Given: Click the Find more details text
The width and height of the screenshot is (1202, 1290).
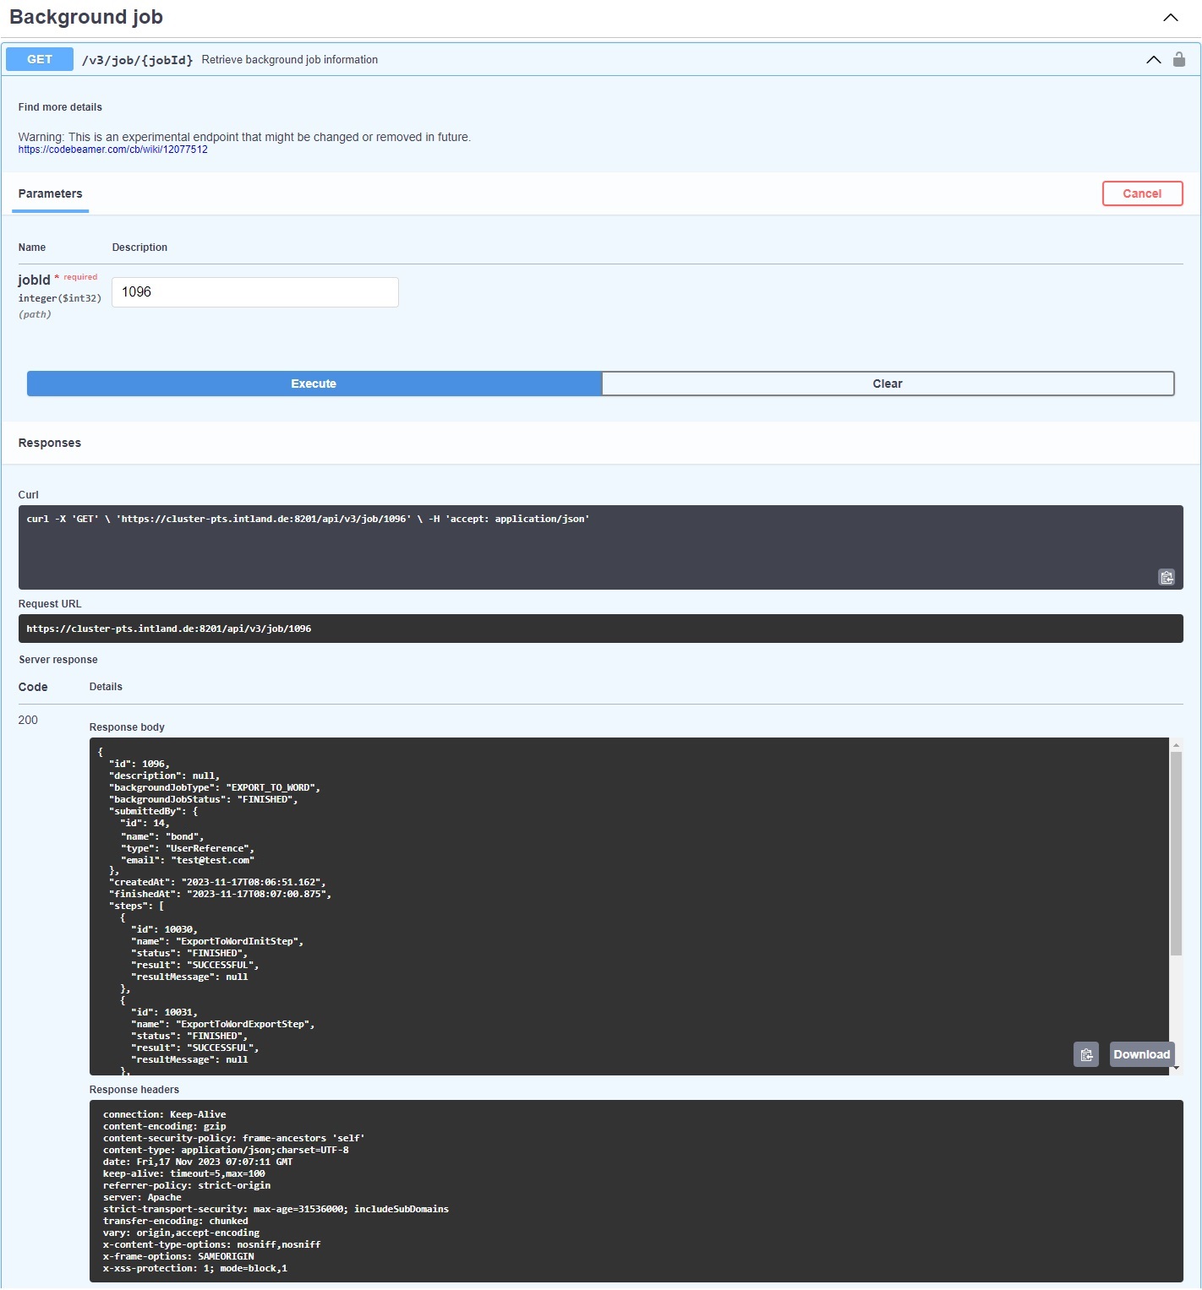Looking at the screenshot, I should 60,107.
